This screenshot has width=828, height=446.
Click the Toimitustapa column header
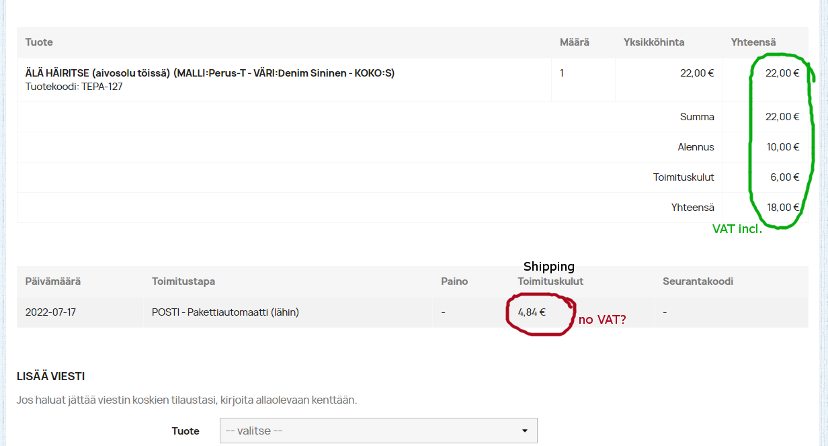(x=183, y=281)
